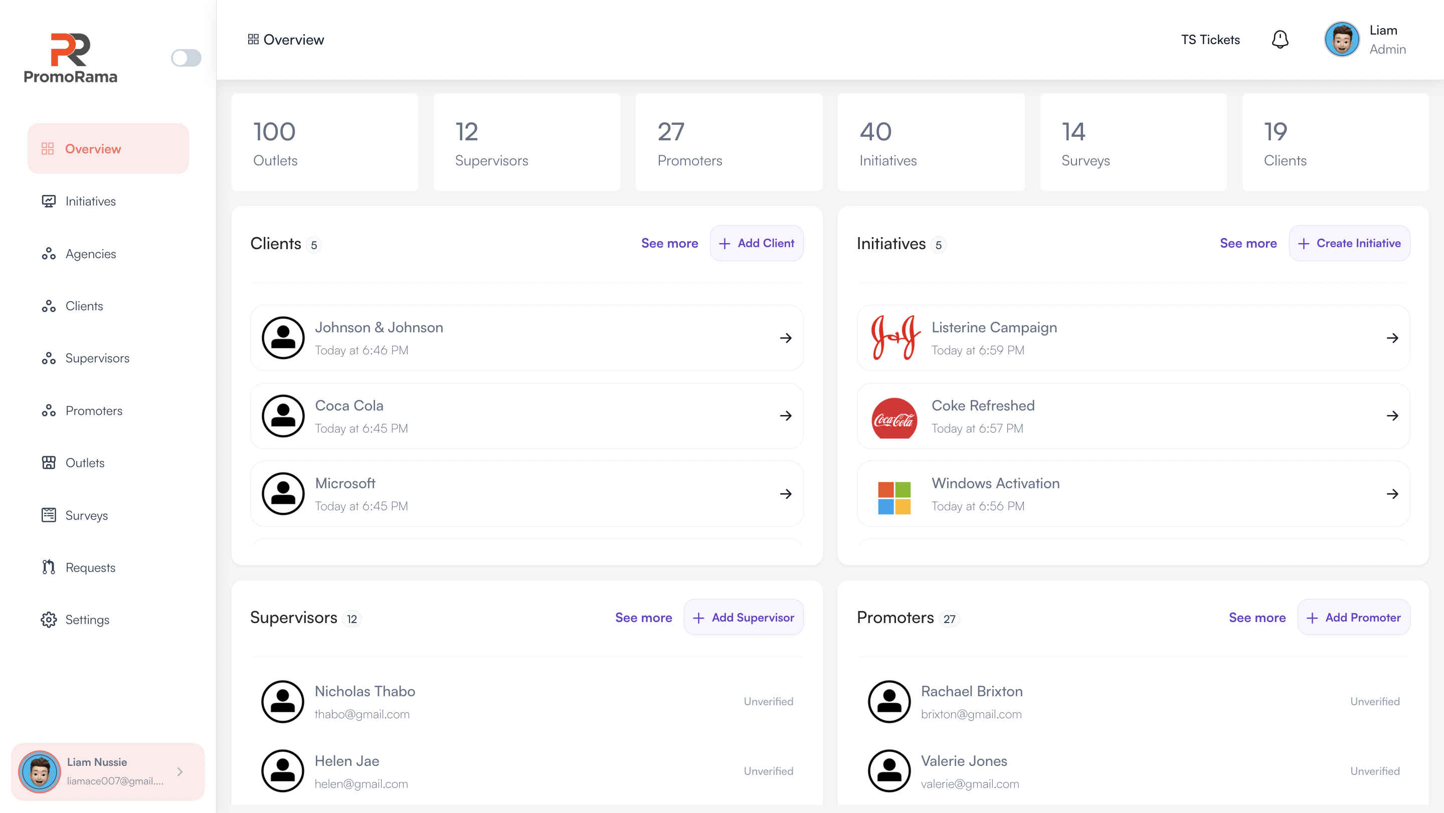Open Microsoft client arrow
Image resolution: width=1444 pixels, height=813 pixels.
(x=786, y=494)
